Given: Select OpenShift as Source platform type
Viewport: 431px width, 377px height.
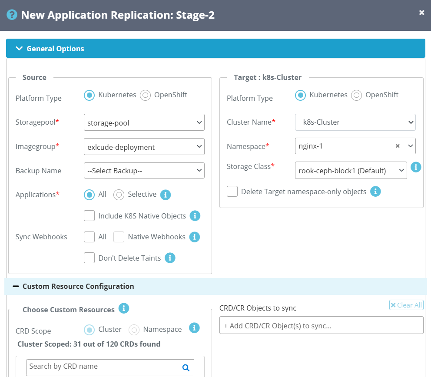Looking at the screenshot, I should pos(146,96).
